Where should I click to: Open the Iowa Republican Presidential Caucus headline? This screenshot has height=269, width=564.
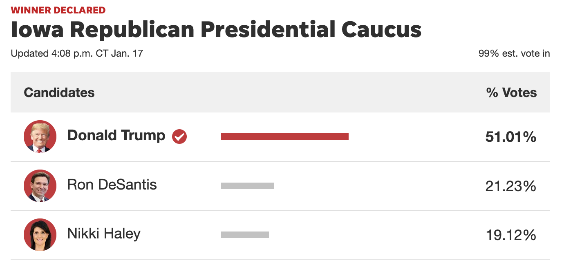point(216,30)
